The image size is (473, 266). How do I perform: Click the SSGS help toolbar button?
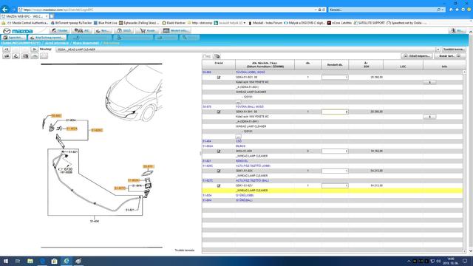pos(124,30)
